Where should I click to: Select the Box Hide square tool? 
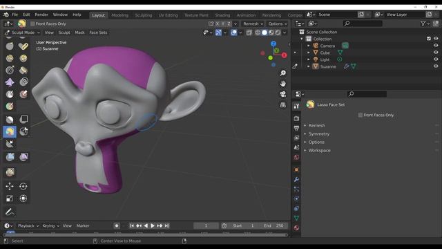[x=23, y=120]
